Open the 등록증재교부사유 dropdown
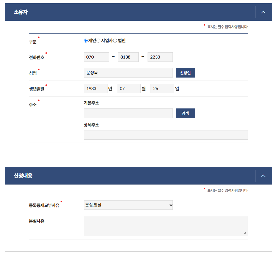The height and width of the screenshot is (257, 280). coord(128,205)
